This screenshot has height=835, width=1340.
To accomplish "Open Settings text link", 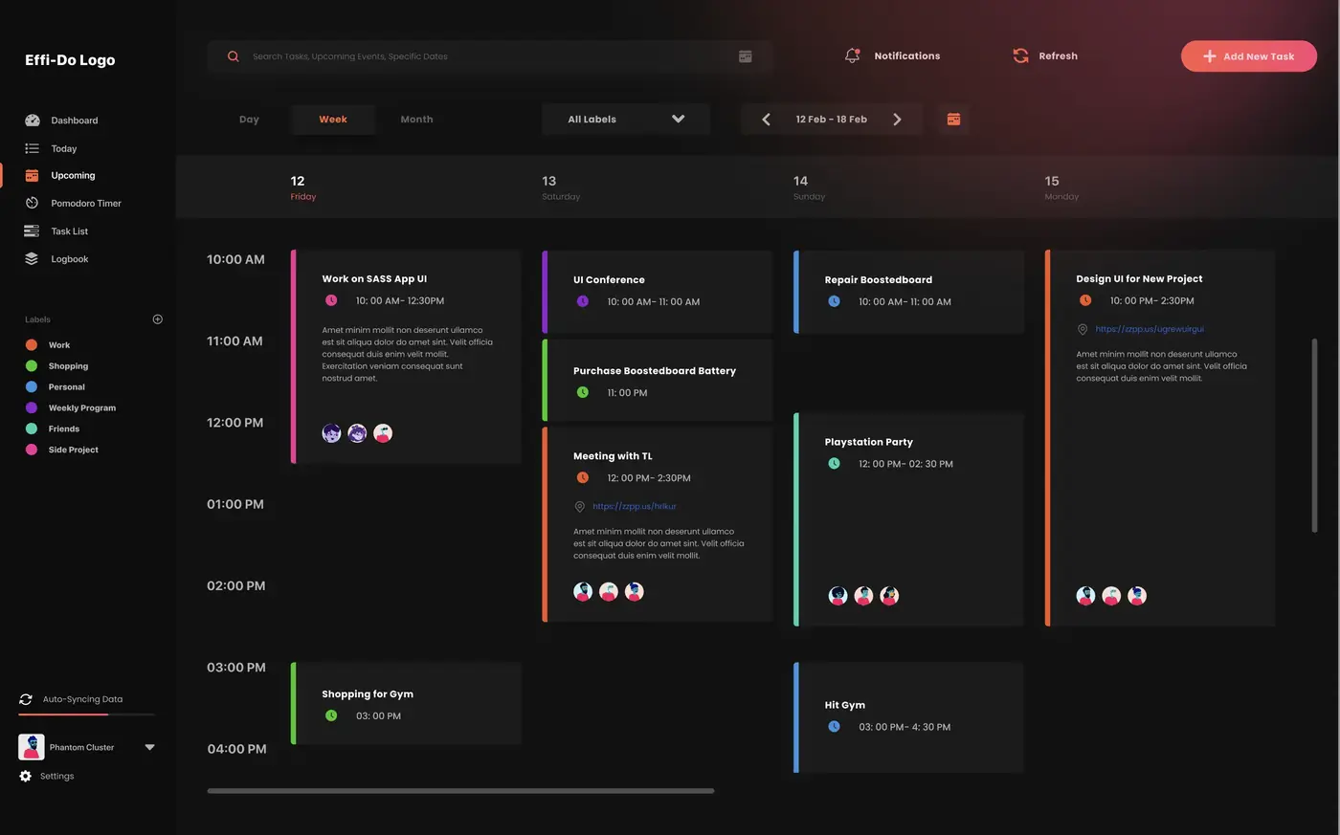I will (x=57, y=776).
